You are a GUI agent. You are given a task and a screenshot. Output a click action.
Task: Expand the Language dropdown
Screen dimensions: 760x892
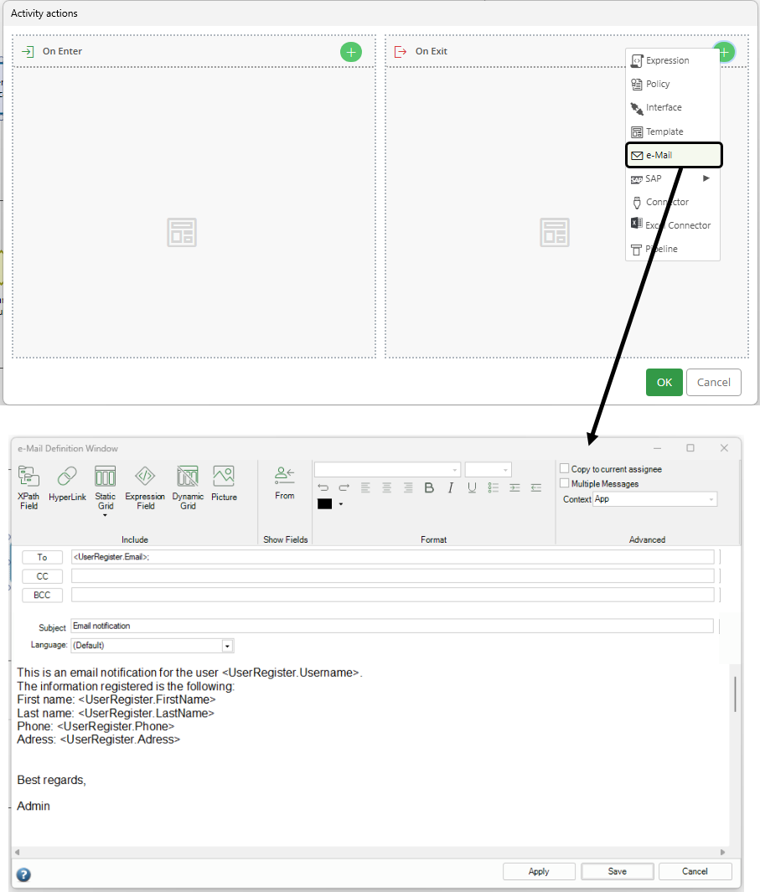coord(227,646)
